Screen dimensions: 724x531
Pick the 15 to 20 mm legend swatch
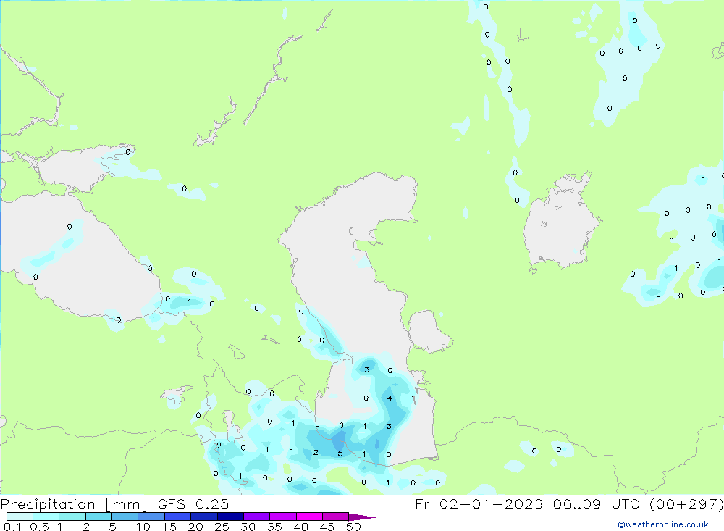point(178,517)
